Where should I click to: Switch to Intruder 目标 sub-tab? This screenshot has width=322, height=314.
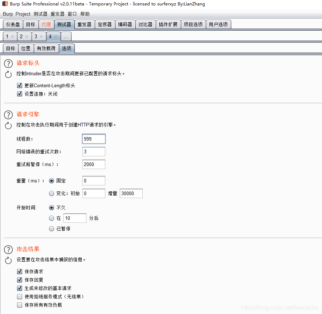[11, 48]
